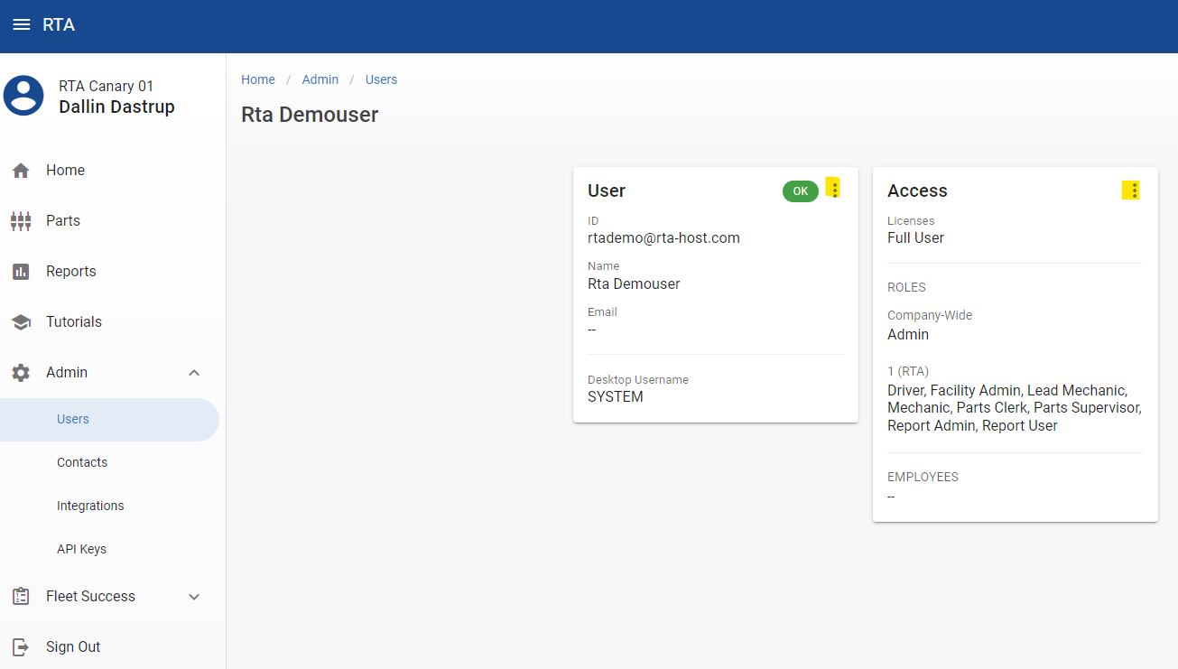Screen dimensions: 1178x669
Task: Click the Parts icon in sidebar
Action: click(21, 221)
